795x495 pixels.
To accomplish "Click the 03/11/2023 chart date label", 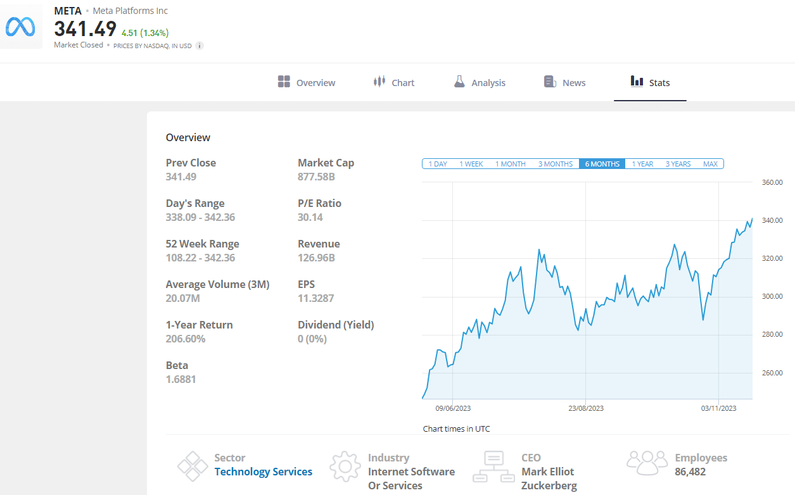I will click(719, 408).
